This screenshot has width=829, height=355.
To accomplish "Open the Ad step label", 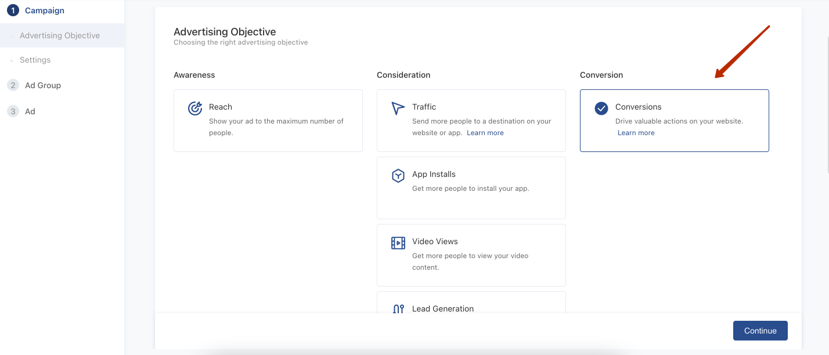I will (30, 111).
